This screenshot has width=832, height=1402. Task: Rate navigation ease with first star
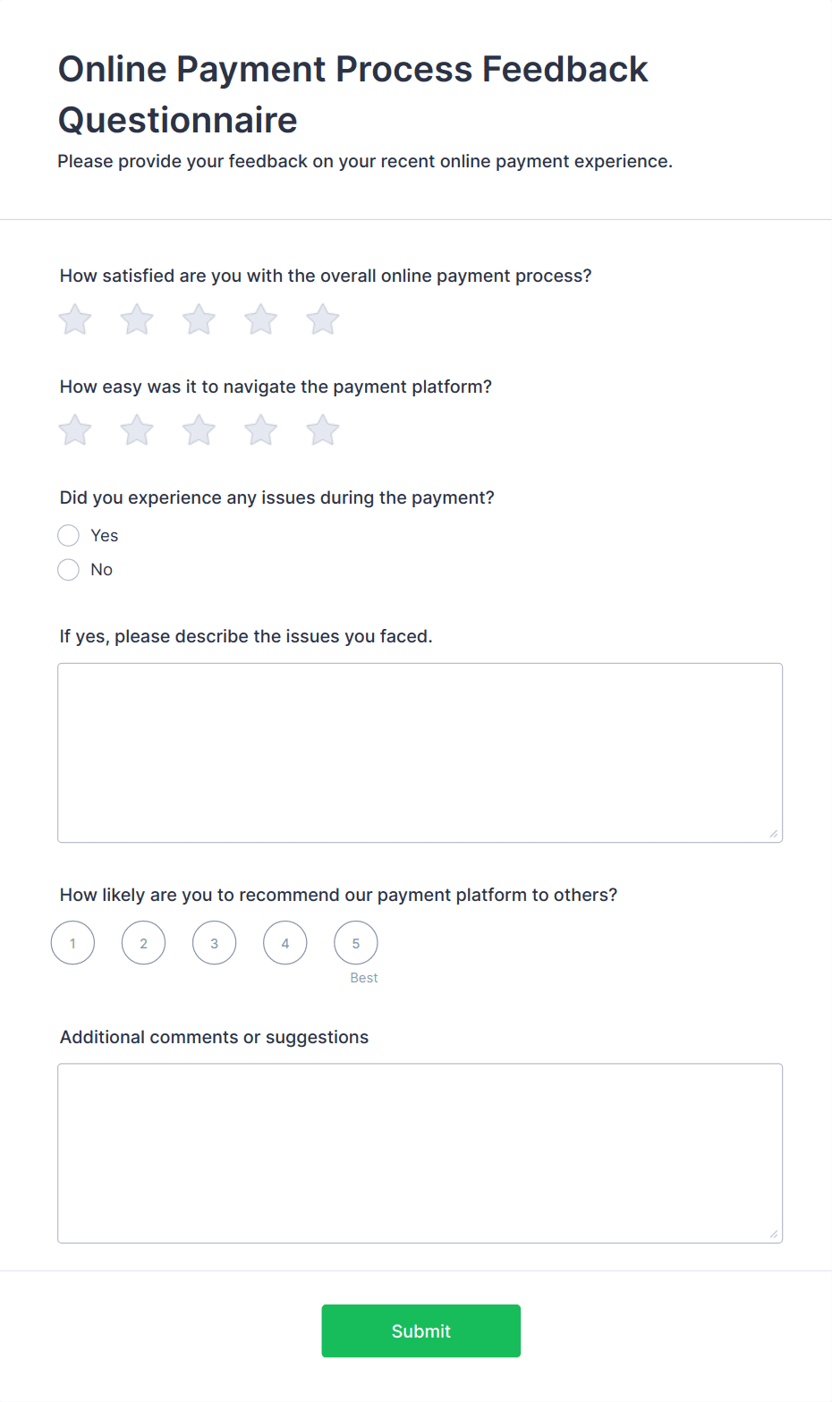[x=75, y=430]
